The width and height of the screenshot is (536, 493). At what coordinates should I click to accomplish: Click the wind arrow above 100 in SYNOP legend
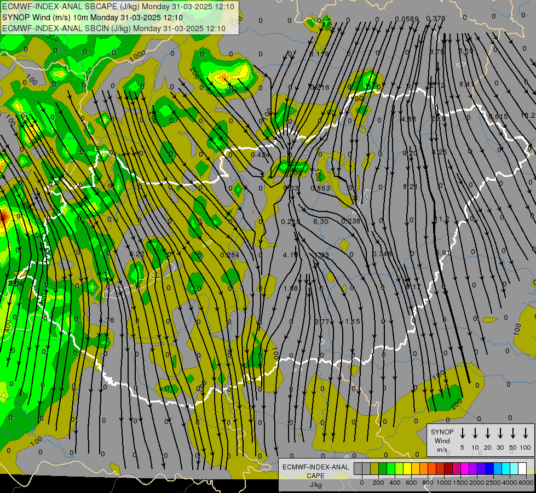click(526, 433)
